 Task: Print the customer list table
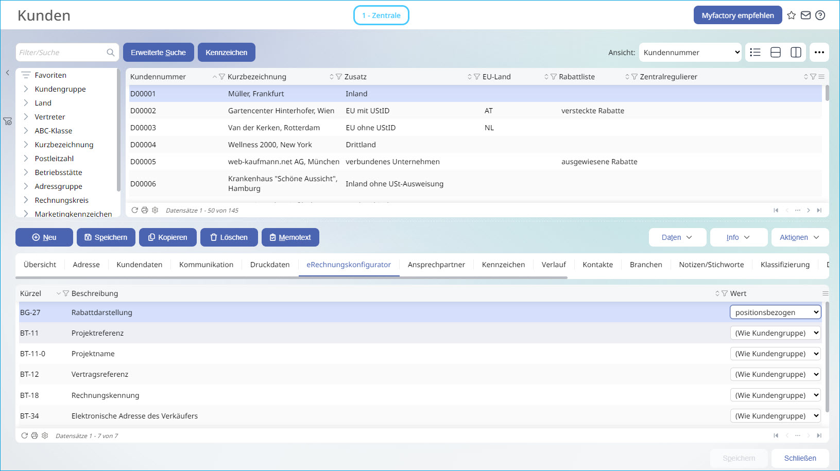click(x=145, y=210)
